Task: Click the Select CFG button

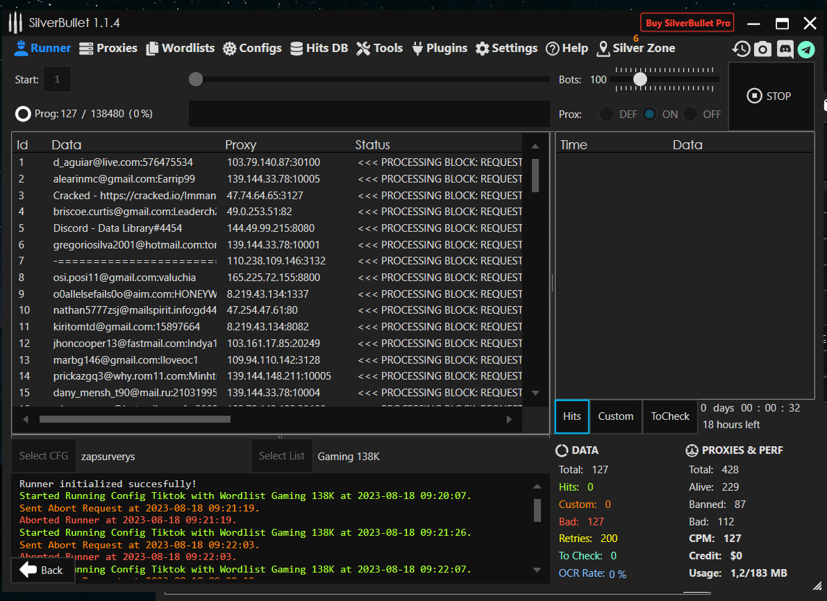Action: coord(44,456)
